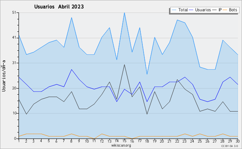Click the CC BY-SA 3.0 license text
Screen dimensions: 242x149
(x=229, y=146)
